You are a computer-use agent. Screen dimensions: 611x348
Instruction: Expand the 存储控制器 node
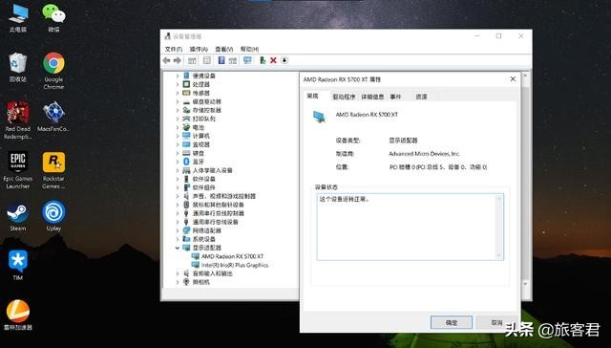click(178, 110)
